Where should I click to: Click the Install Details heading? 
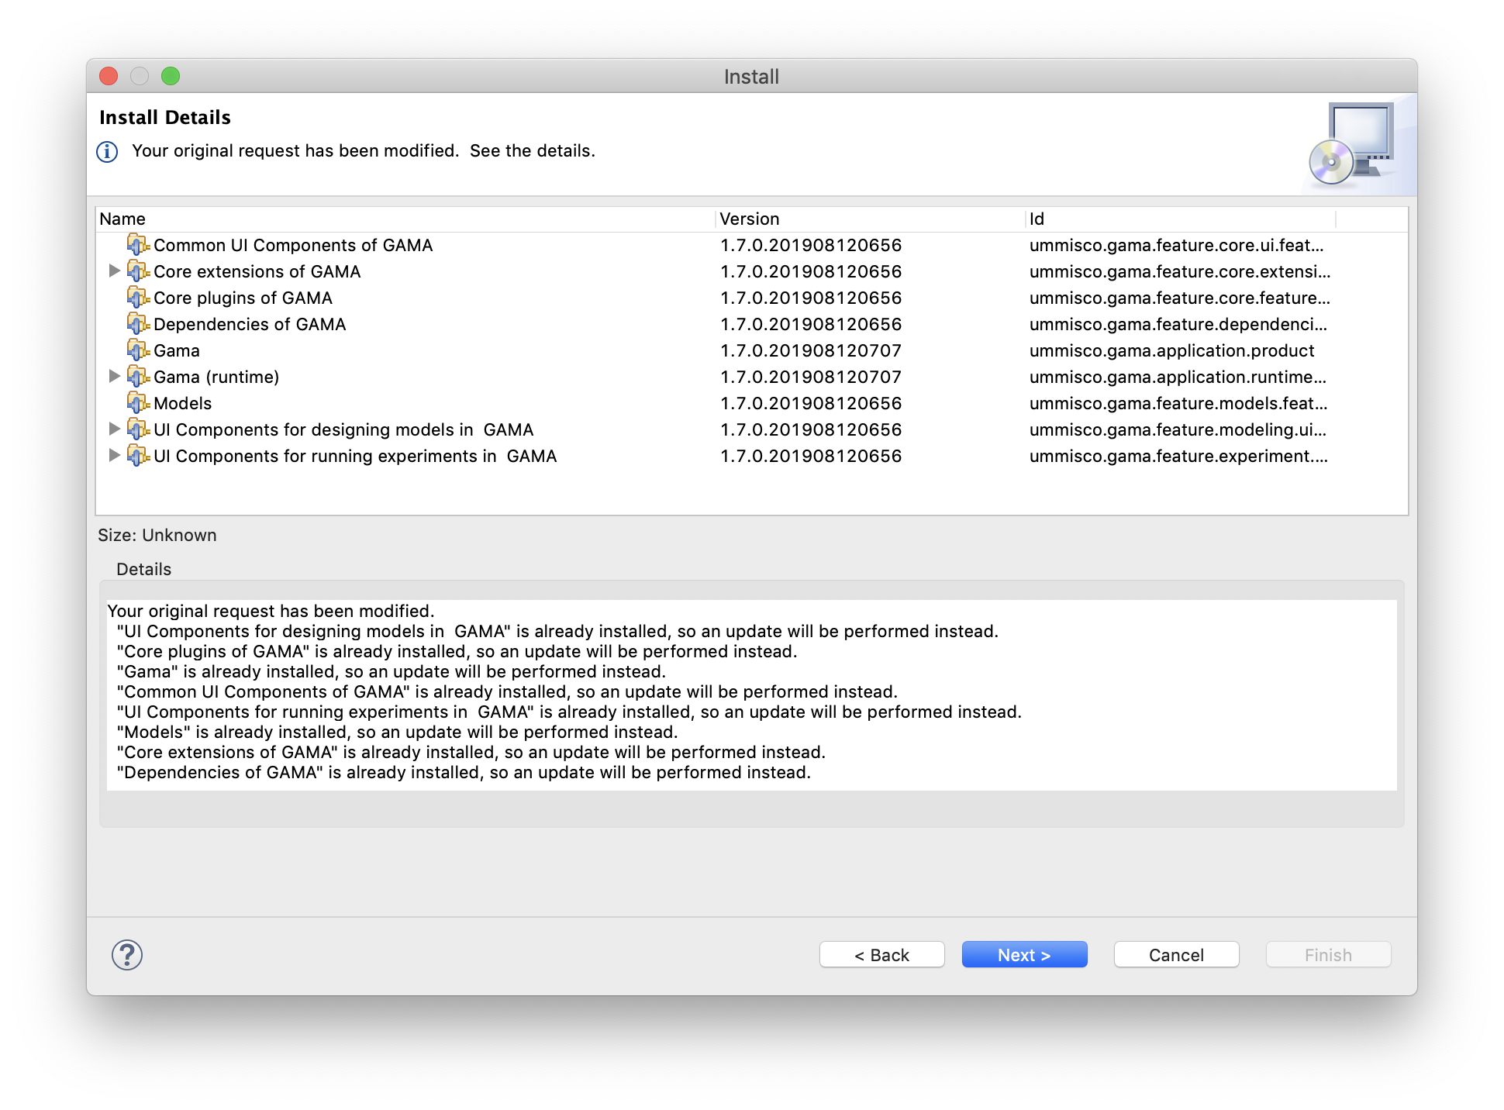coord(165,117)
